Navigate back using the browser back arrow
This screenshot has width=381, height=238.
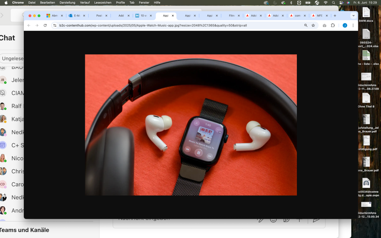[29, 25]
